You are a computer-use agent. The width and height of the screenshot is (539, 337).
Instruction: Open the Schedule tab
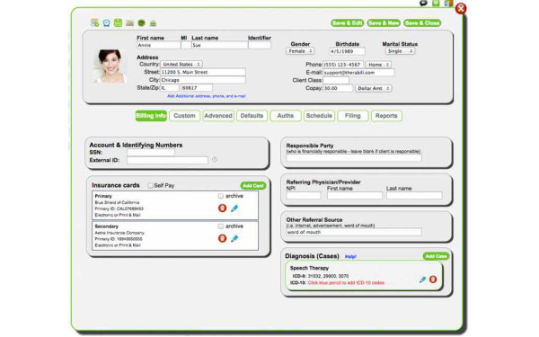[319, 116]
